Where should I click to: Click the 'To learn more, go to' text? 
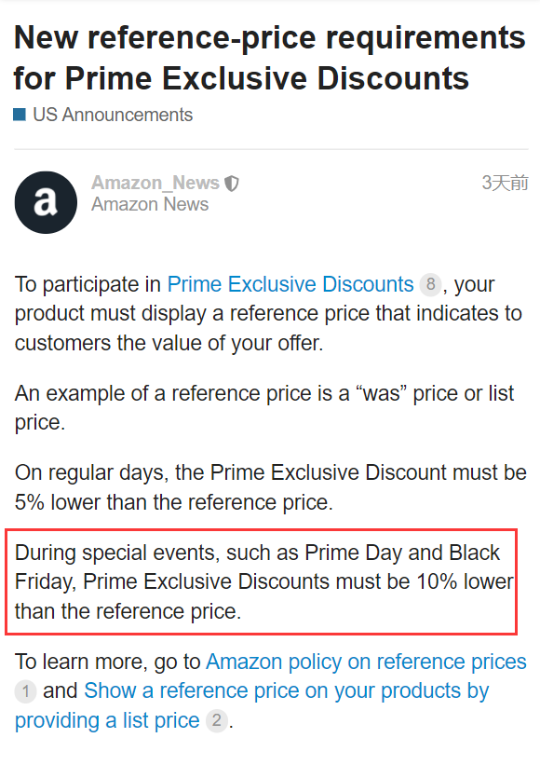108,662
